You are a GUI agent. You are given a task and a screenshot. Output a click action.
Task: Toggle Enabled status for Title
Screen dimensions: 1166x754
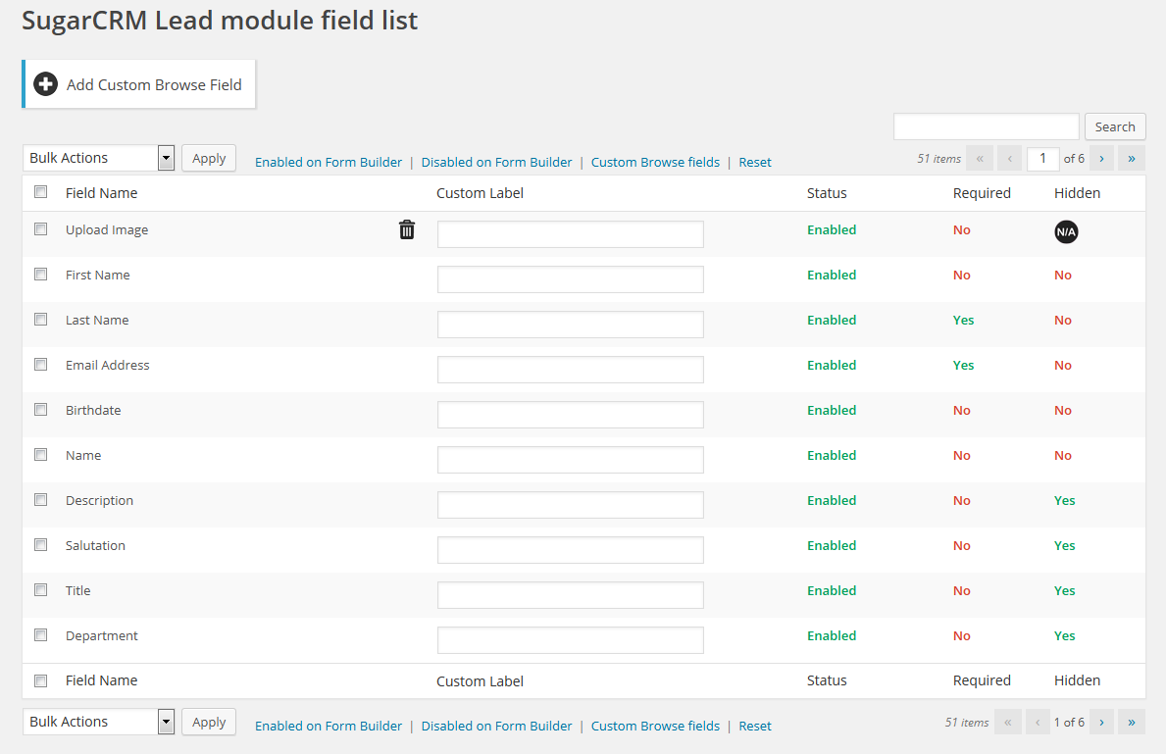point(832,590)
